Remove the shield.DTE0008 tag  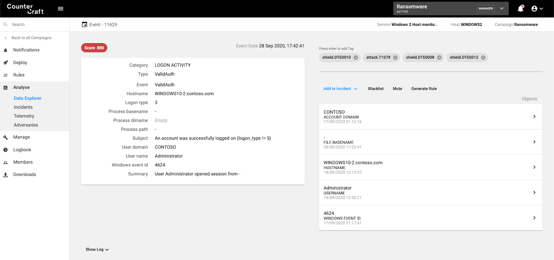point(439,58)
